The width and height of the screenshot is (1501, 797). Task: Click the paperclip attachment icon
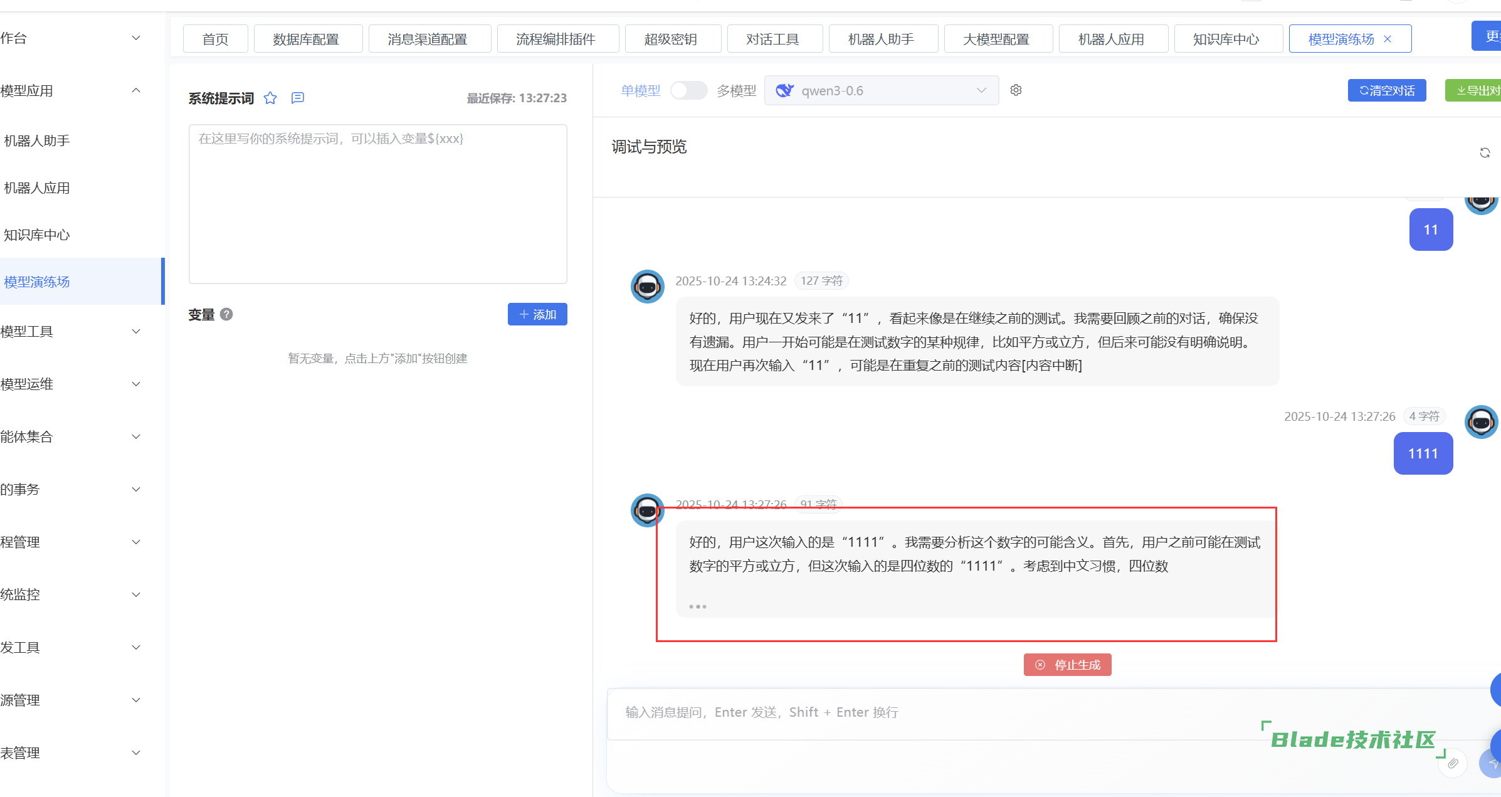click(x=1453, y=763)
